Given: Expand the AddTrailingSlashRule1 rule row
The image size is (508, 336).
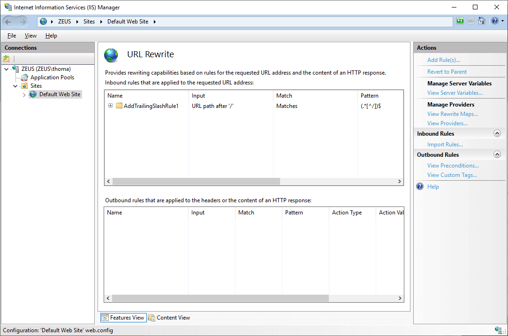Looking at the screenshot, I should tap(111, 106).
